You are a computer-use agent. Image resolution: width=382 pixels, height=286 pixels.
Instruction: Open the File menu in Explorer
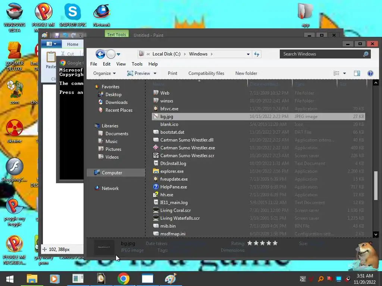click(94, 64)
